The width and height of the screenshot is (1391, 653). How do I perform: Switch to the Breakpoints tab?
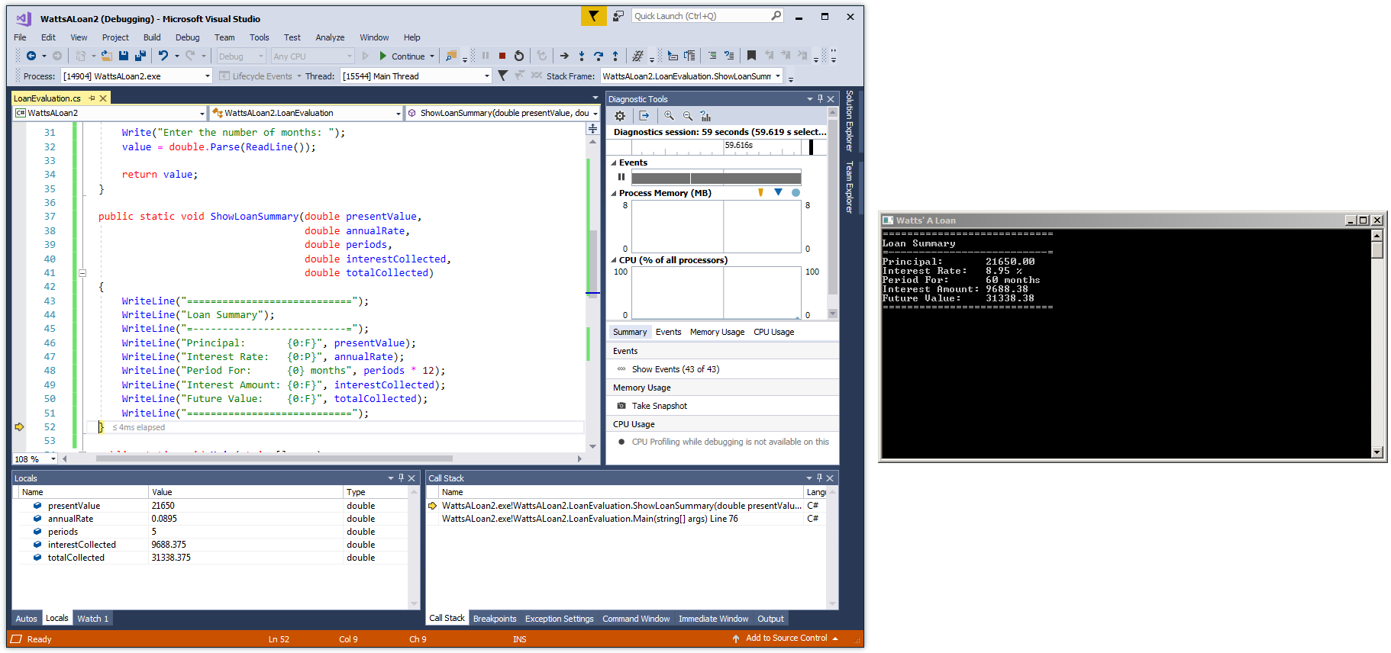pyautogui.click(x=495, y=619)
